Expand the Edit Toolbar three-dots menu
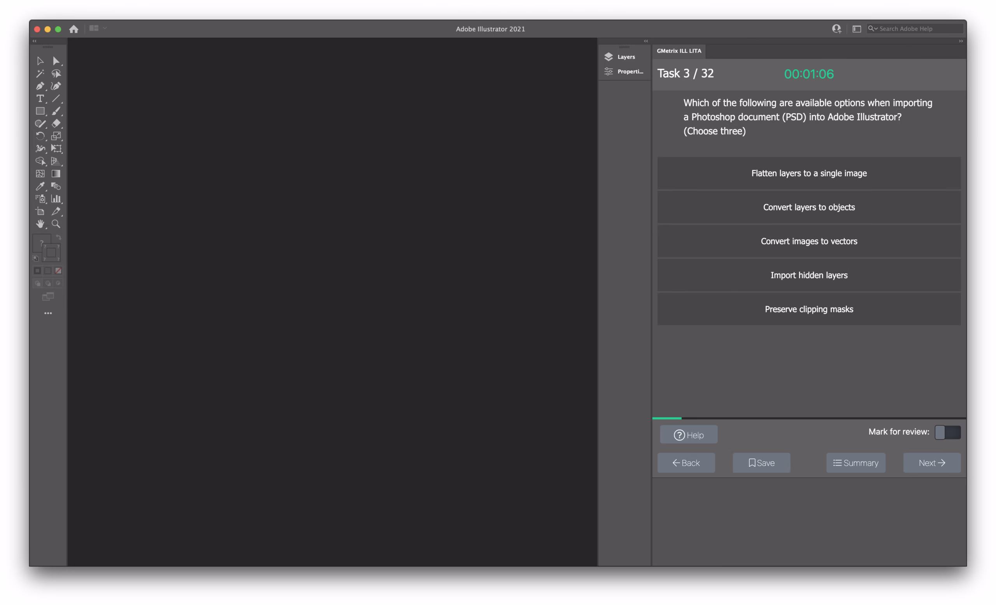 48,313
